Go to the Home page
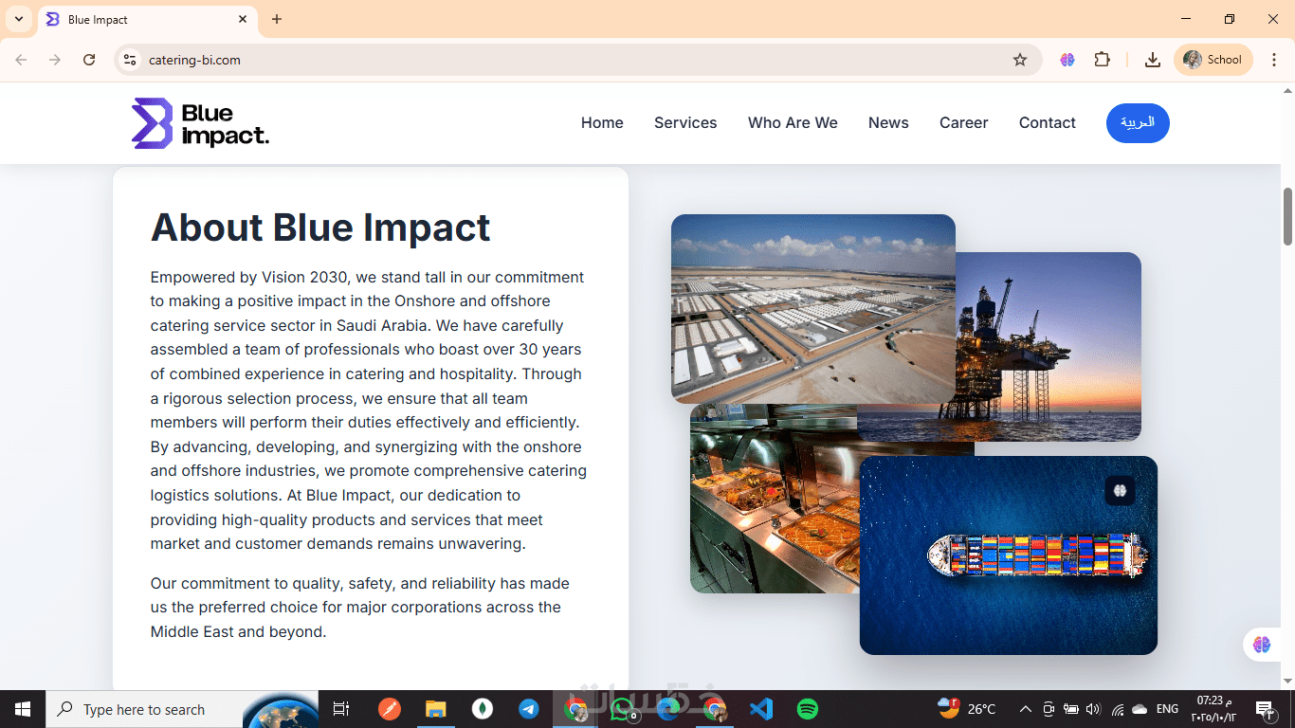 [x=602, y=123]
